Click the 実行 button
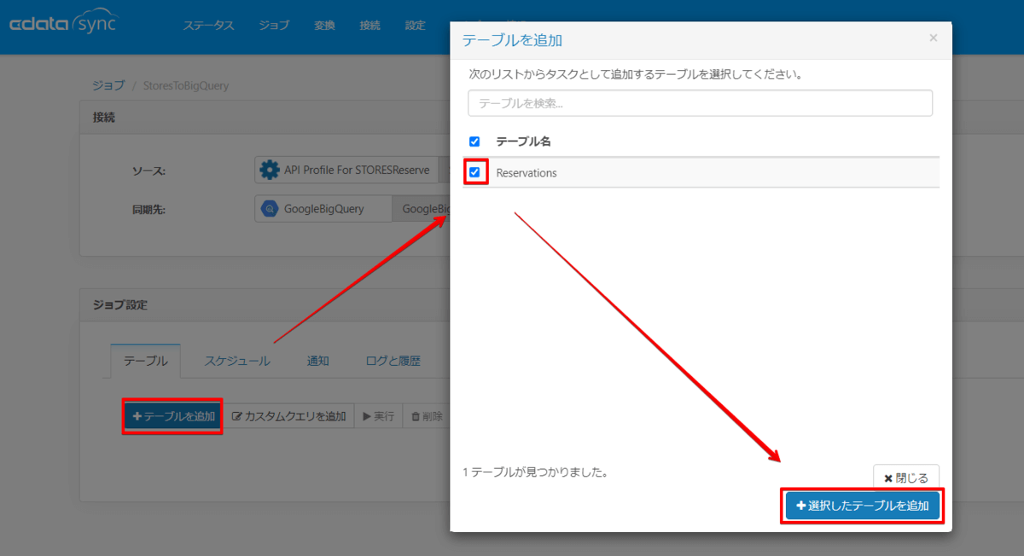The height and width of the screenshot is (556, 1024). [x=378, y=416]
